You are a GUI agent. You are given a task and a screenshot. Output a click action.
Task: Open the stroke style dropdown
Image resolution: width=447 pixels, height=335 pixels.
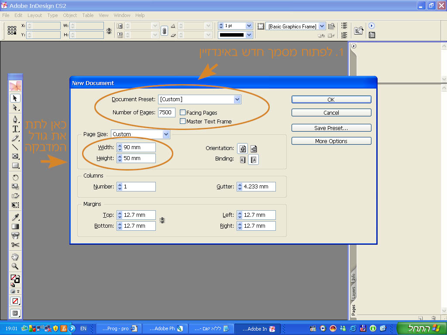(249, 35)
